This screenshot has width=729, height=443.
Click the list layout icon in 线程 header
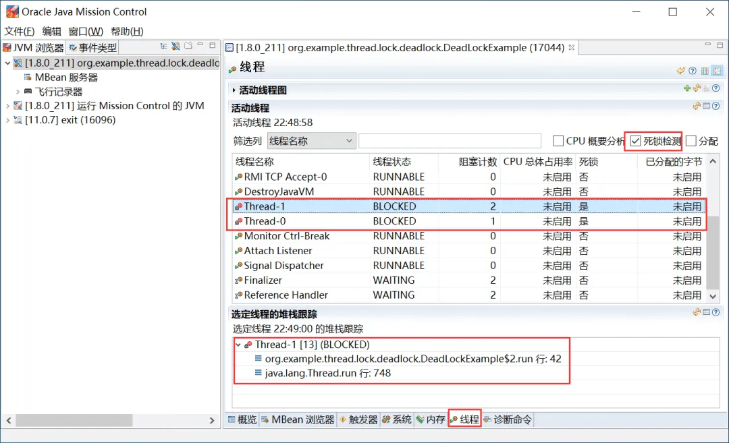[x=717, y=71]
